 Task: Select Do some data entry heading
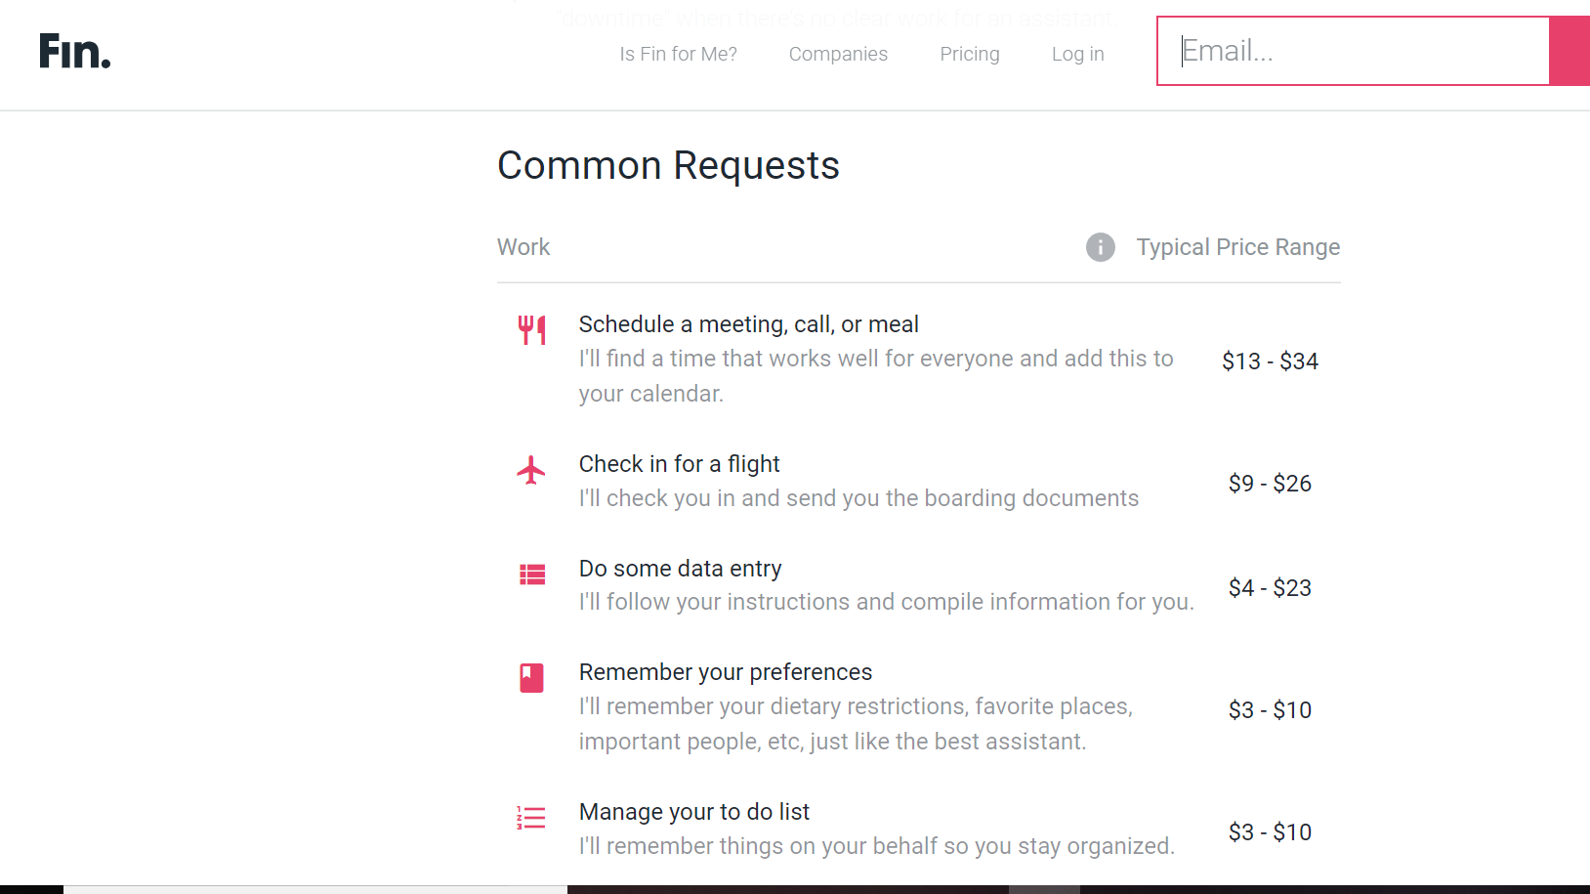tap(680, 569)
